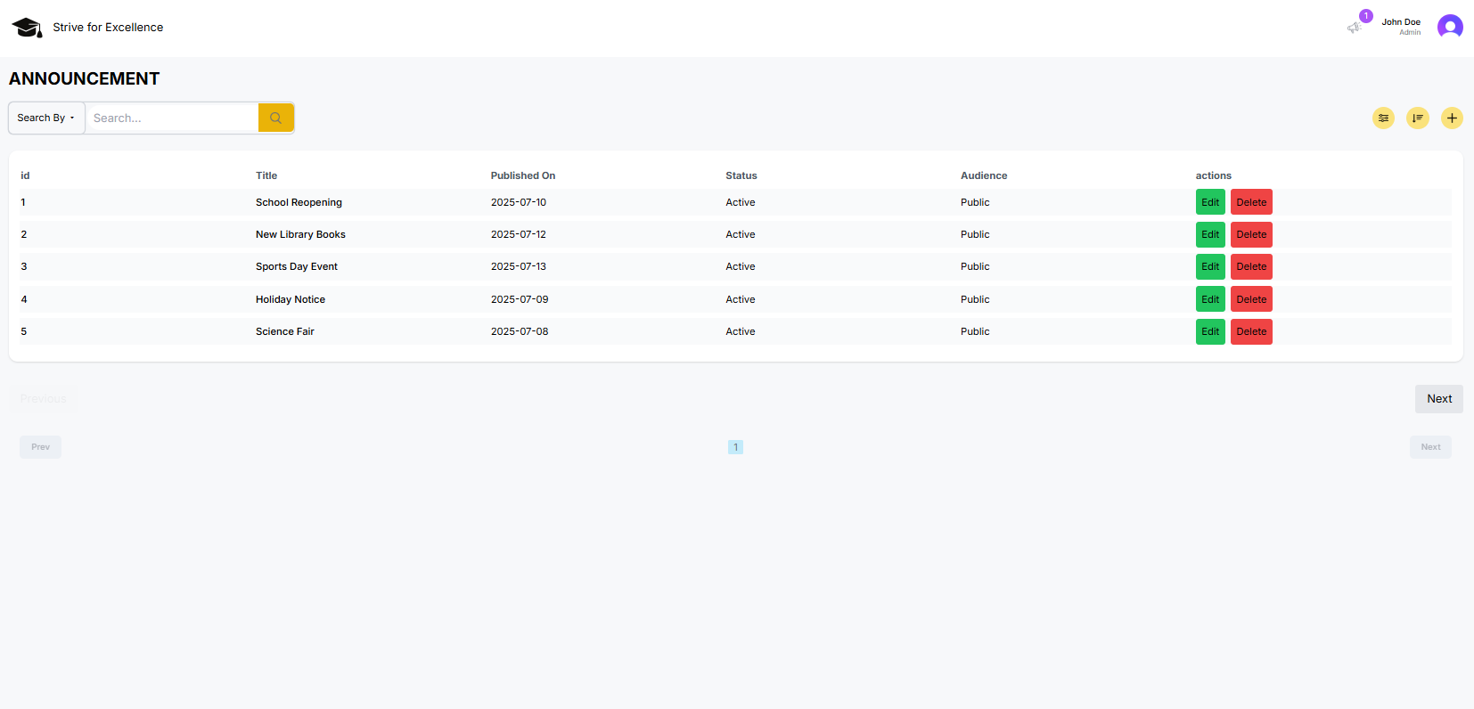Type in the Search input field
Image resolution: width=1474 pixels, height=709 pixels.
(171, 118)
